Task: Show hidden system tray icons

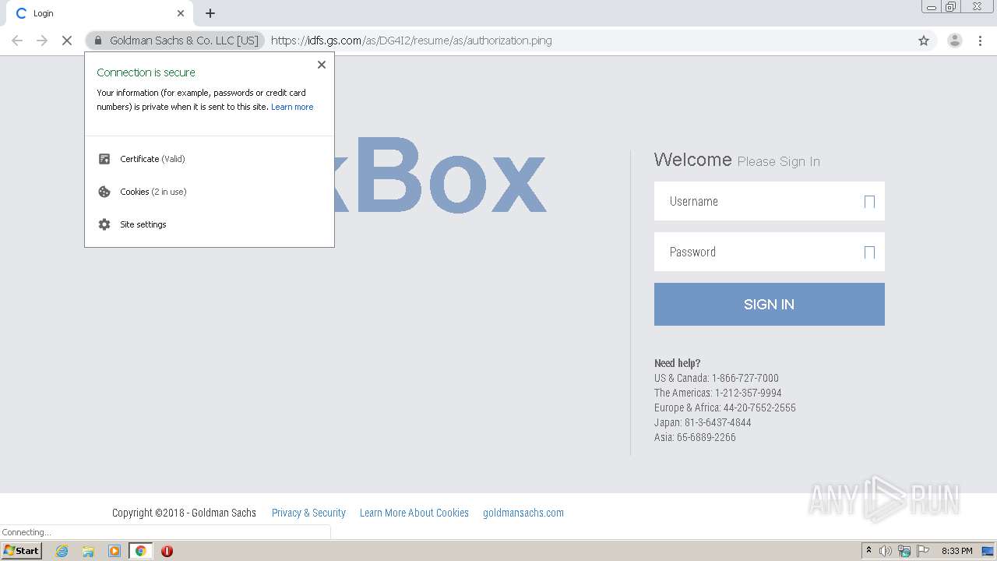Action: coord(868,551)
